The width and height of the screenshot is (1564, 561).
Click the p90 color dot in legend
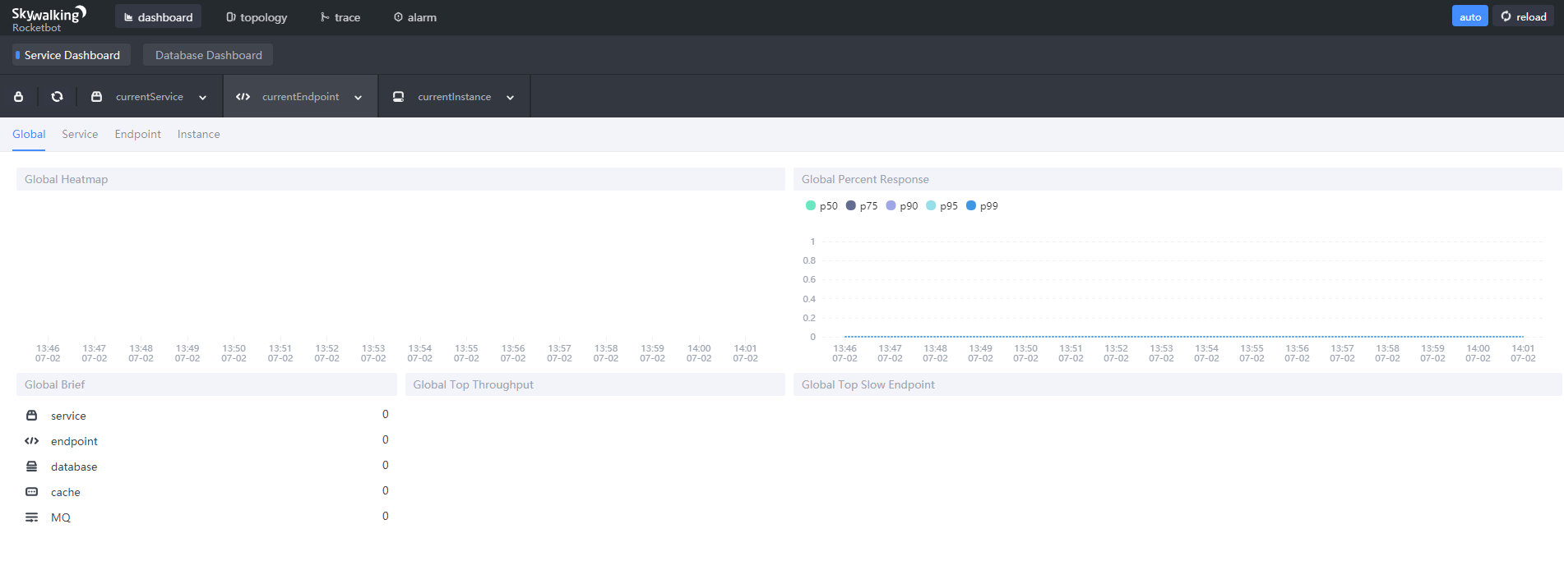(x=891, y=205)
